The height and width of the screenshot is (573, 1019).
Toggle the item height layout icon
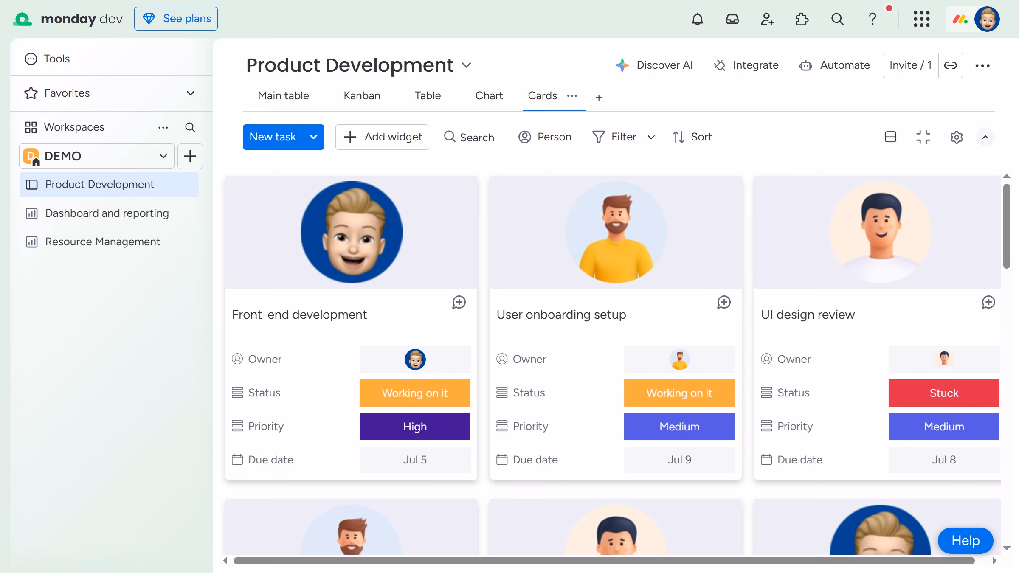890,137
